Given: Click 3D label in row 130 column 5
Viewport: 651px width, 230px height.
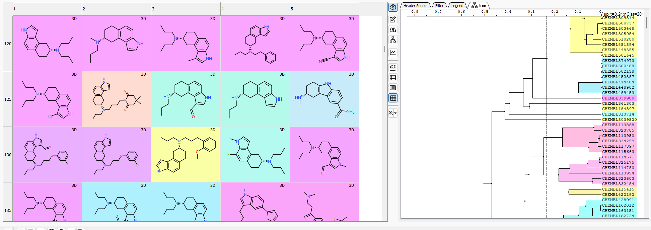Looking at the screenshot, I should click(351, 130).
